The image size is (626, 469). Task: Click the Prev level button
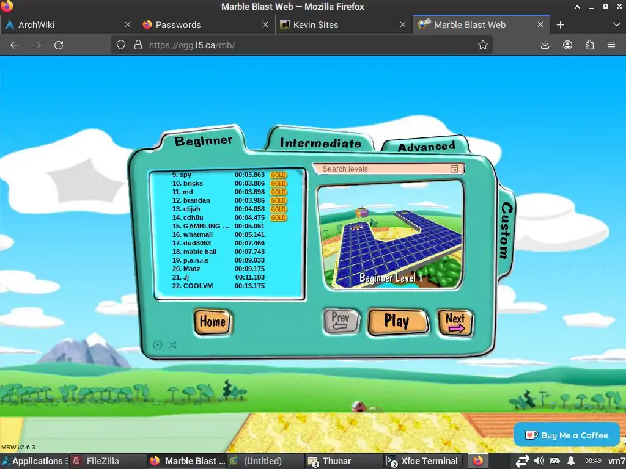[341, 321]
